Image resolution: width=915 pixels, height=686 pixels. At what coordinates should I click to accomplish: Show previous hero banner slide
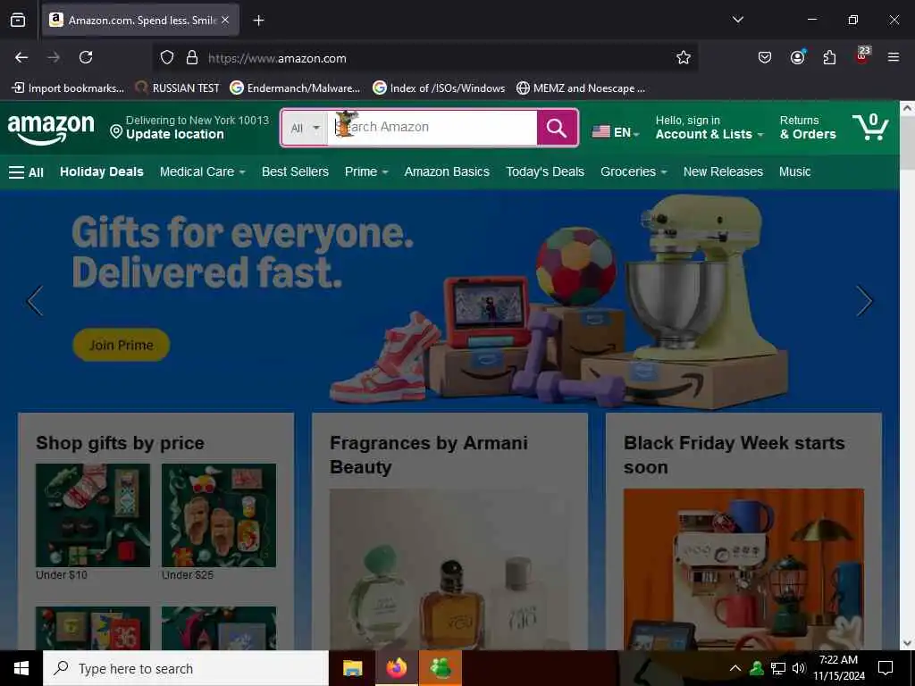(x=35, y=301)
